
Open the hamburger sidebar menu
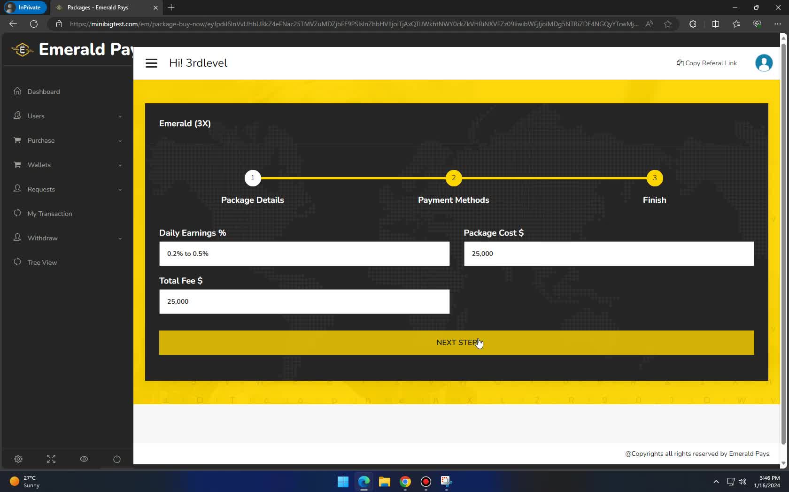point(151,63)
